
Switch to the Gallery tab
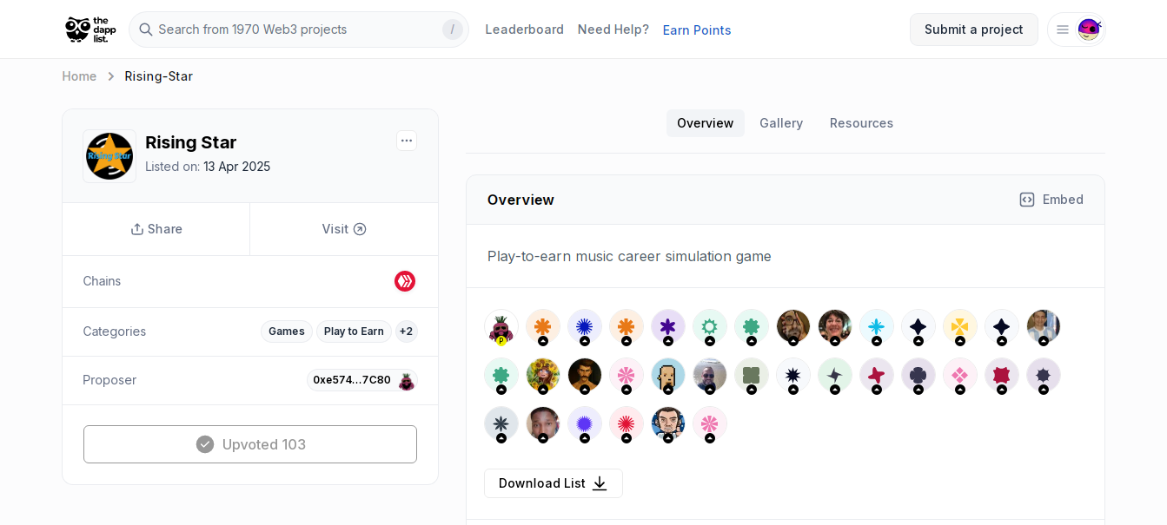click(x=781, y=123)
